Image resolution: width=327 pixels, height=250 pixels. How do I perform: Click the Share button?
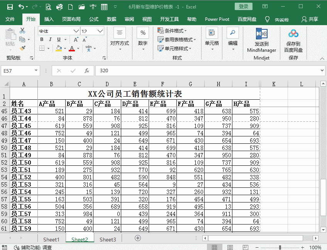(310, 19)
